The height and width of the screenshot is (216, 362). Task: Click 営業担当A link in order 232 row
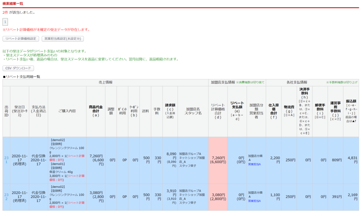254,201
